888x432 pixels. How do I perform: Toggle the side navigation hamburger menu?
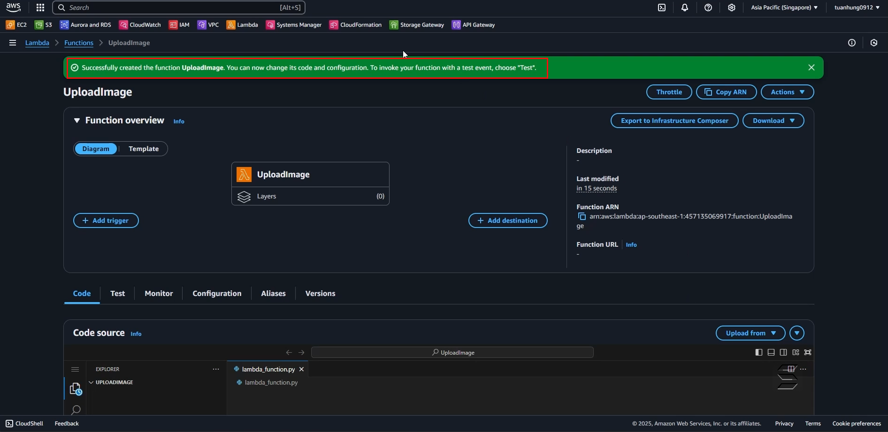[x=13, y=43]
